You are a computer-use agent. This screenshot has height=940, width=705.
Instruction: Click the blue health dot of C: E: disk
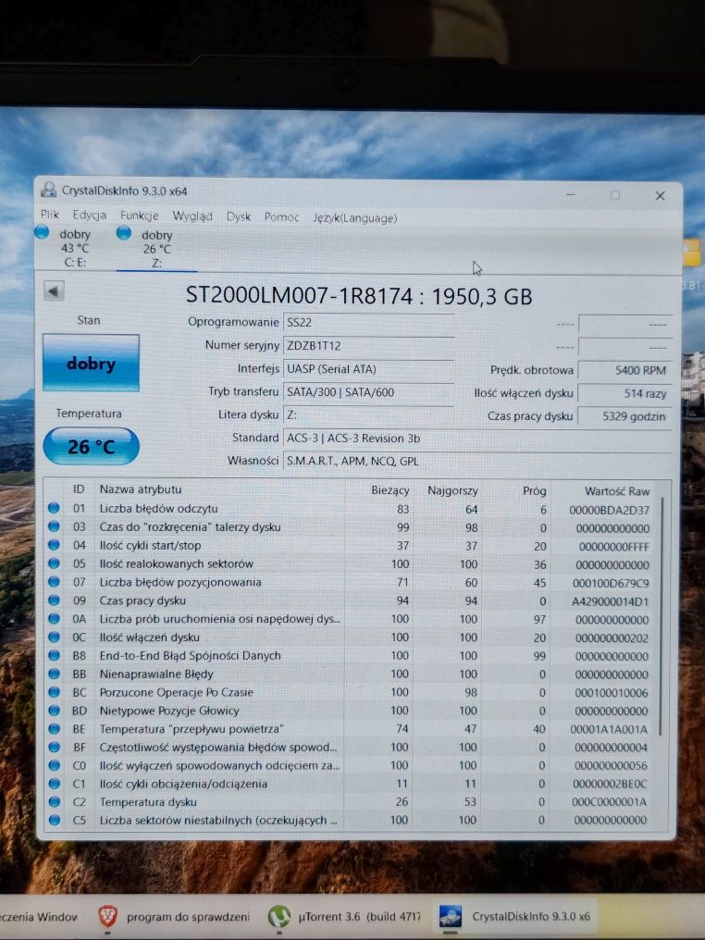(42, 232)
